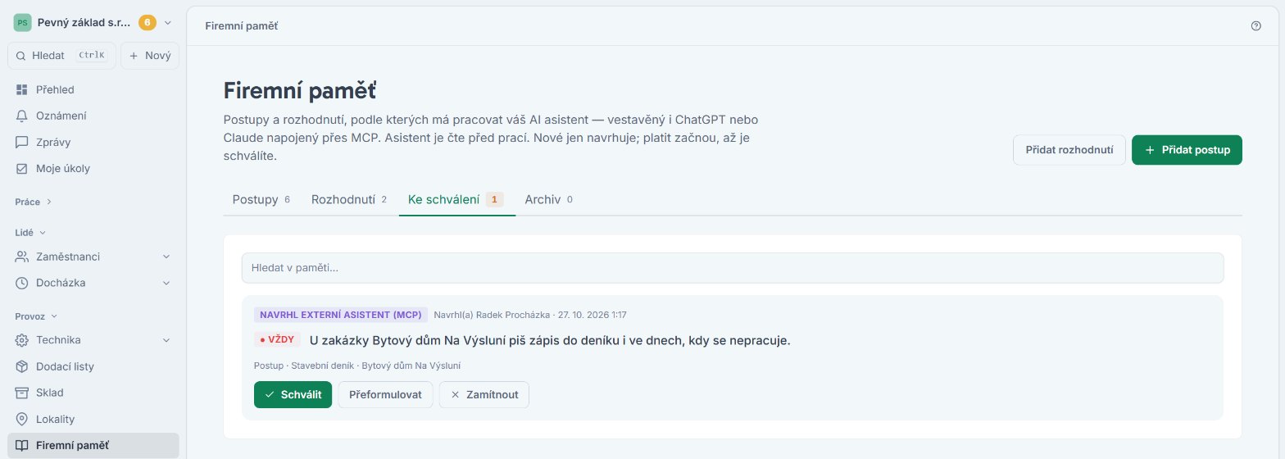The height and width of the screenshot is (459, 1285).
Task: Open Oznámení bell icon
Action: click(22, 116)
